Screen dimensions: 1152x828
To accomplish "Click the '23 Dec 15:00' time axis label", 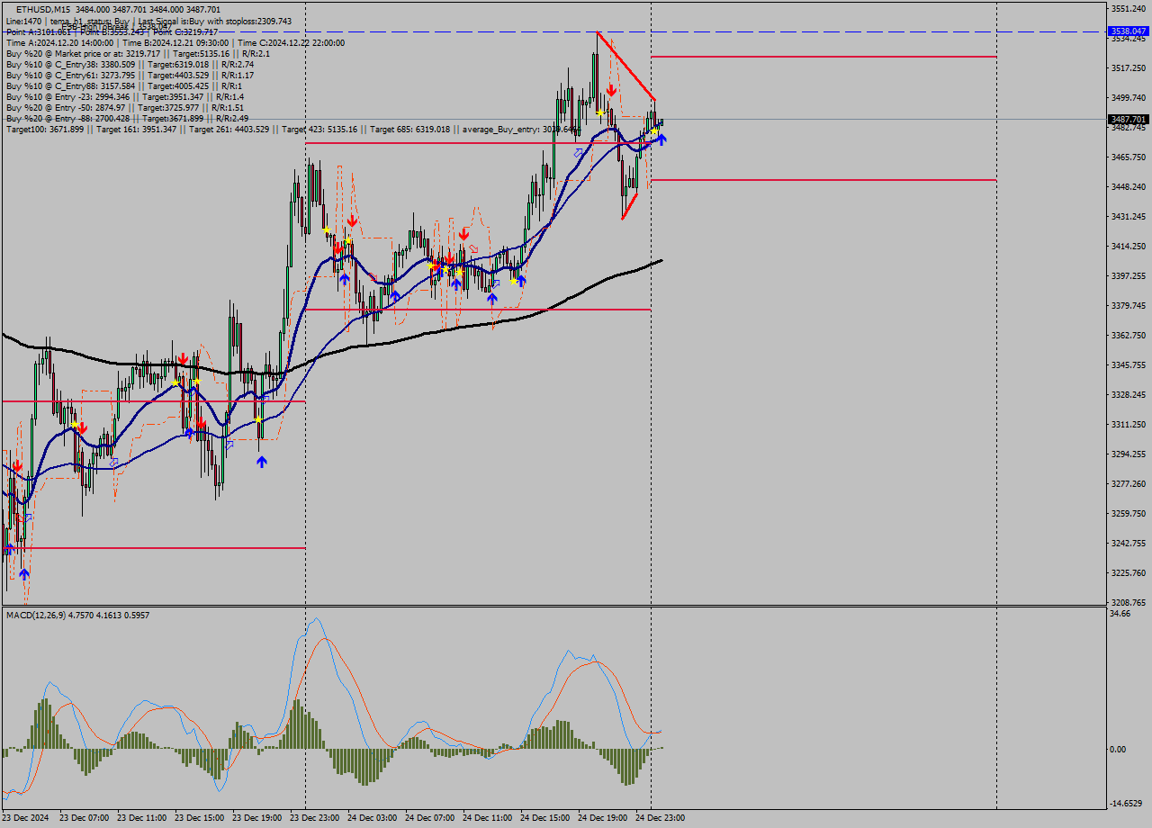I will point(199,818).
